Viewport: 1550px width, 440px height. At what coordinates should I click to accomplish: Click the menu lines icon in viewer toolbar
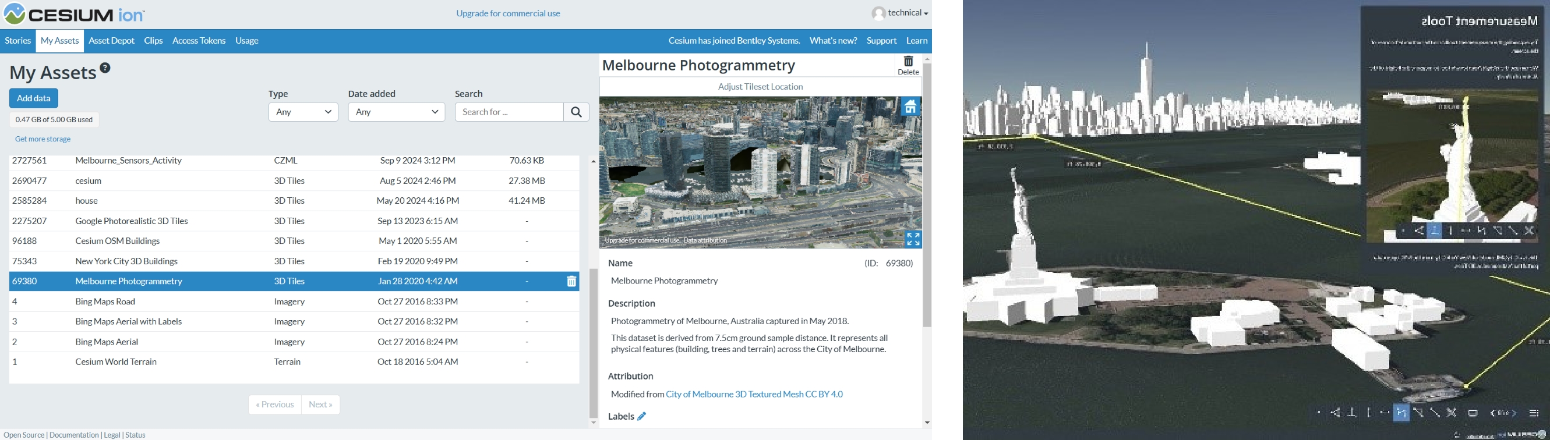(x=1534, y=414)
